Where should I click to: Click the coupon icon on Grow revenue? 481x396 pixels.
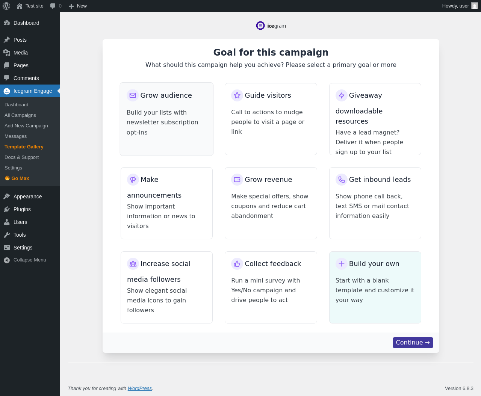(x=237, y=180)
